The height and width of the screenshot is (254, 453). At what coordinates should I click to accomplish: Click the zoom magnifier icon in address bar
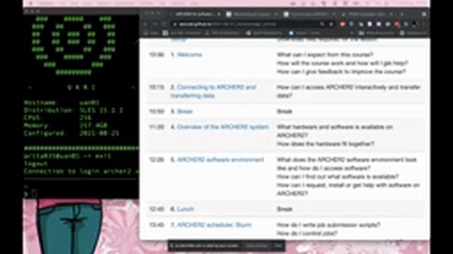click(x=322, y=25)
